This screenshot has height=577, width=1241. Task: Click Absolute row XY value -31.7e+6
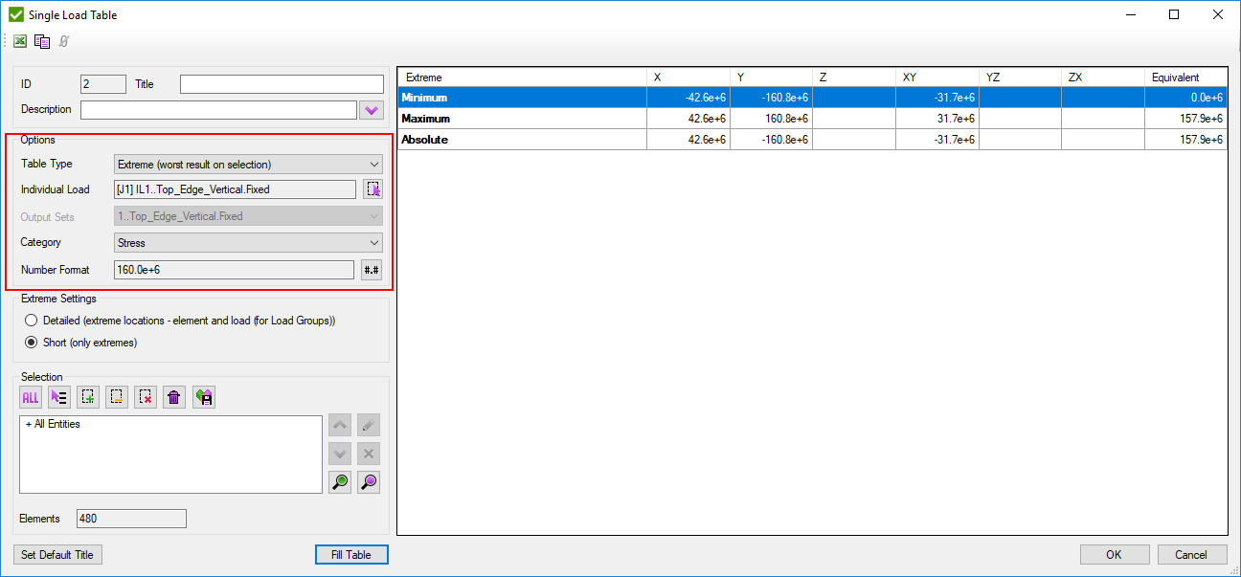(937, 140)
